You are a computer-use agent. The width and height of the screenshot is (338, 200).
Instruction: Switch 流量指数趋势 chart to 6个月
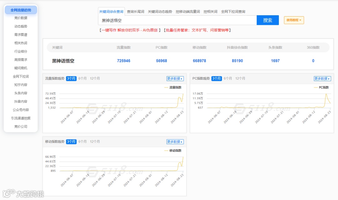(x=82, y=79)
